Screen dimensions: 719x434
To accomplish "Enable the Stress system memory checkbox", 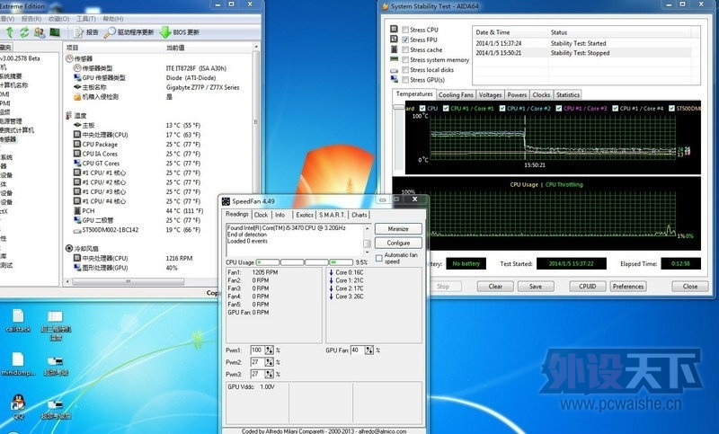I will 405,59.
